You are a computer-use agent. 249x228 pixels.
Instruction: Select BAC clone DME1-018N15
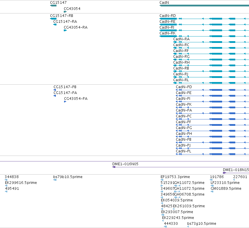[236, 170]
